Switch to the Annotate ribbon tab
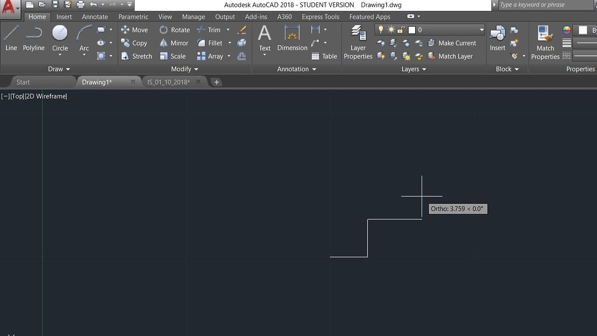597x336 pixels. [x=95, y=17]
